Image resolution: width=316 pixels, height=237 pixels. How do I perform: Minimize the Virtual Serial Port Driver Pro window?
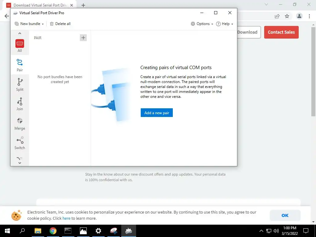tap(202, 13)
